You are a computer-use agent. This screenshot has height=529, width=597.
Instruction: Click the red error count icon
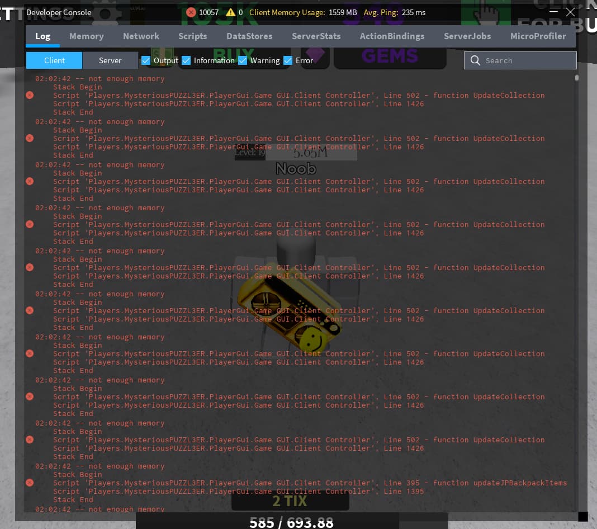(191, 12)
